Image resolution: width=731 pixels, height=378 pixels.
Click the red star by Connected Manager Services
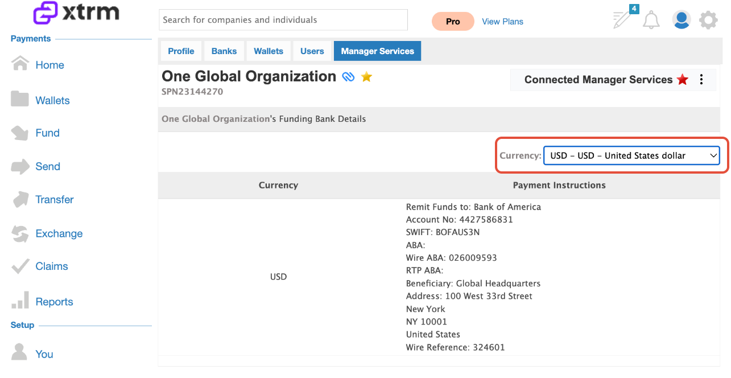pyautogui.click(x=683, y=80)
